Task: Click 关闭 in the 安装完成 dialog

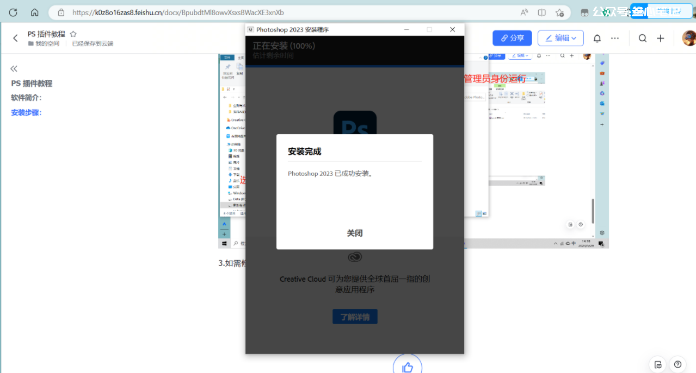Action: coord(355,233)
